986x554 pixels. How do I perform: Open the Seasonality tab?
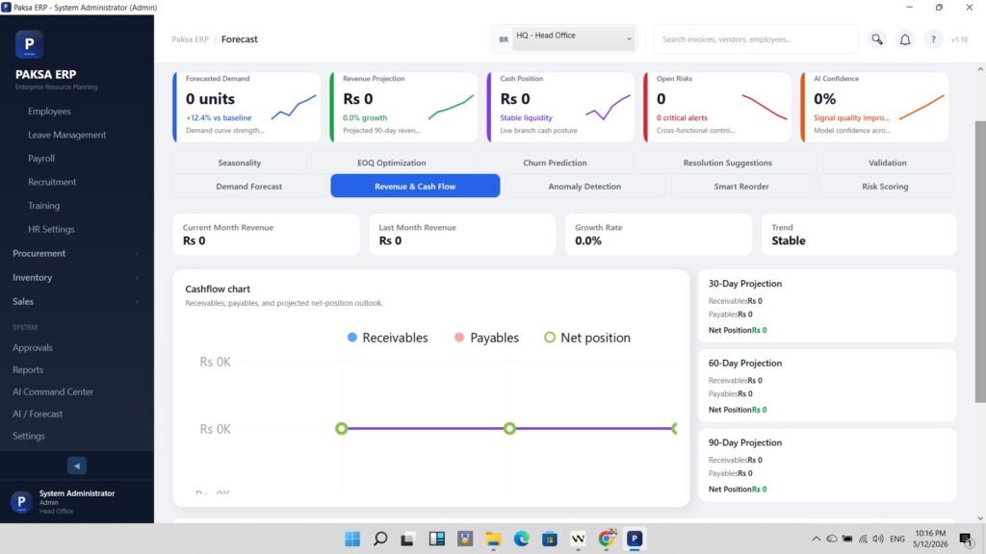240,163
